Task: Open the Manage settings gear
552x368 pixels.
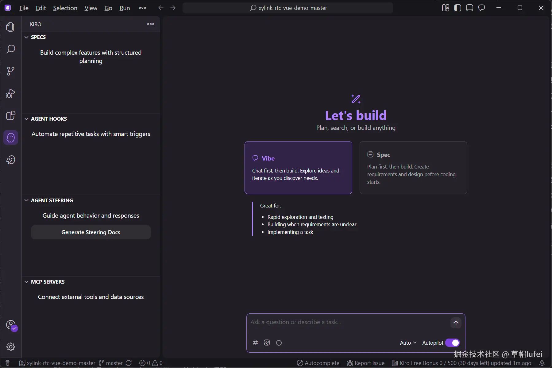Action: [x=10, y=347]
